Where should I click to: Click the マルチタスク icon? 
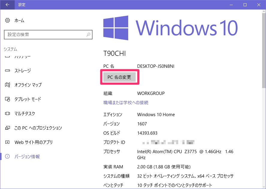[x=7, y=113]
